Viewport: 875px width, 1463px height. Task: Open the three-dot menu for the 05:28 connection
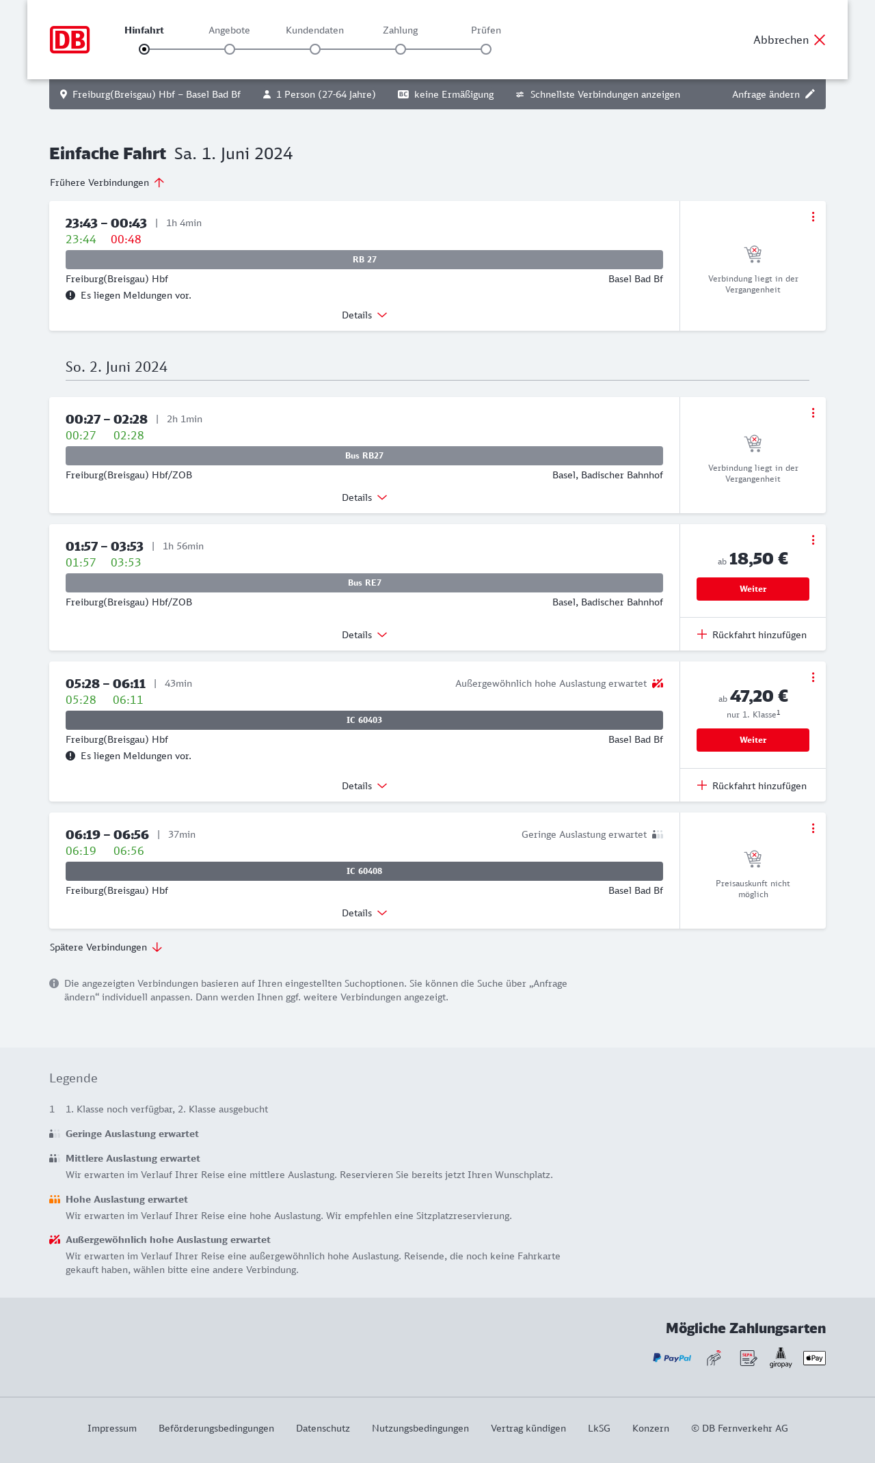pos(813,677)
